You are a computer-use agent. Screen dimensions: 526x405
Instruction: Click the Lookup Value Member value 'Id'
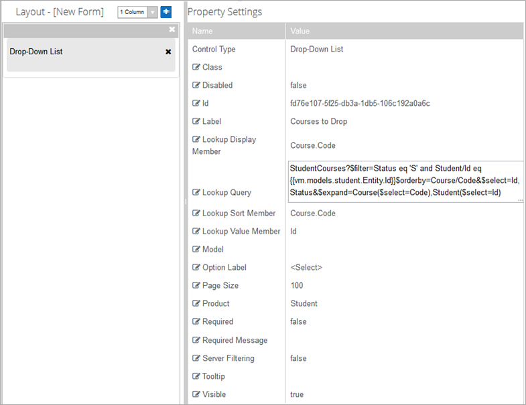pyautogui.click(x=293, y=232)
